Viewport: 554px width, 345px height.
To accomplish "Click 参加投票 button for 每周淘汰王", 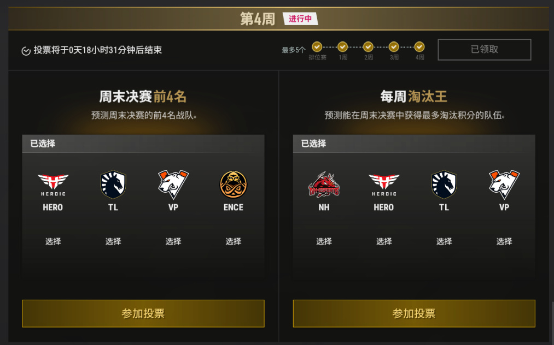I will click(x=414, y=313).
